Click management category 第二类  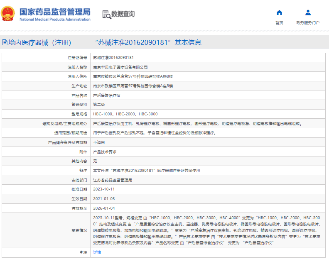(99, 105)
